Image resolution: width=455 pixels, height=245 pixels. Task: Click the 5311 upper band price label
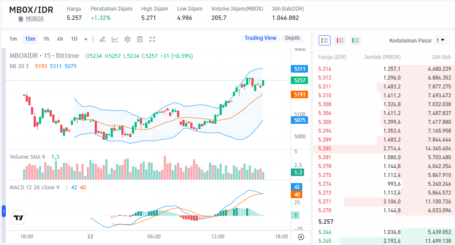coord(300,69)
